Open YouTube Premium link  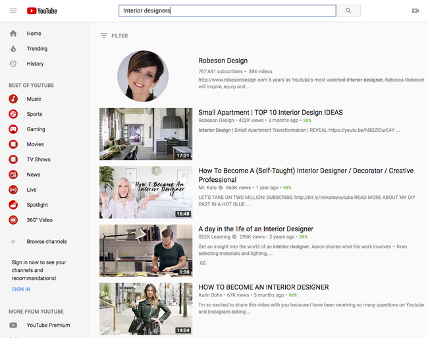[x=48, y=325]
